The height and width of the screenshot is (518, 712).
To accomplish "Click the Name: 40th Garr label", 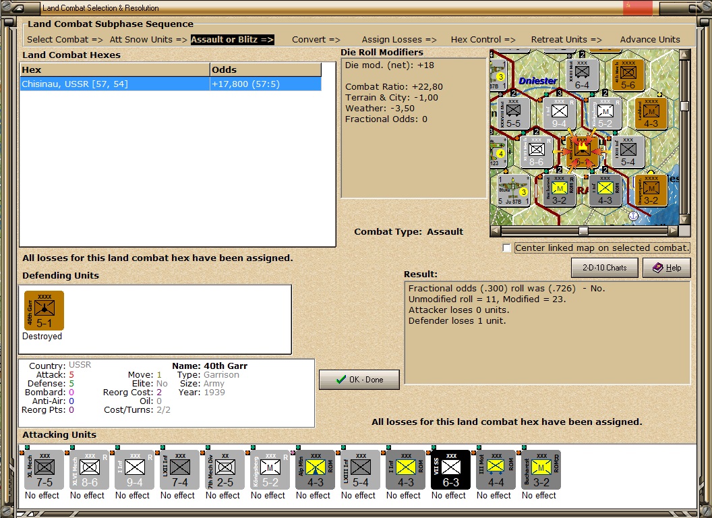I will click(209, 366).
